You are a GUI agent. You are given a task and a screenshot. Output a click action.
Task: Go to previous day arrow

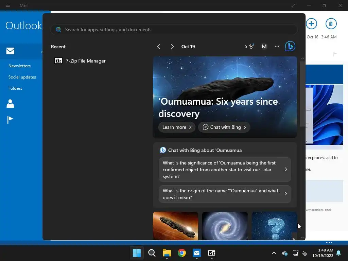158,46
